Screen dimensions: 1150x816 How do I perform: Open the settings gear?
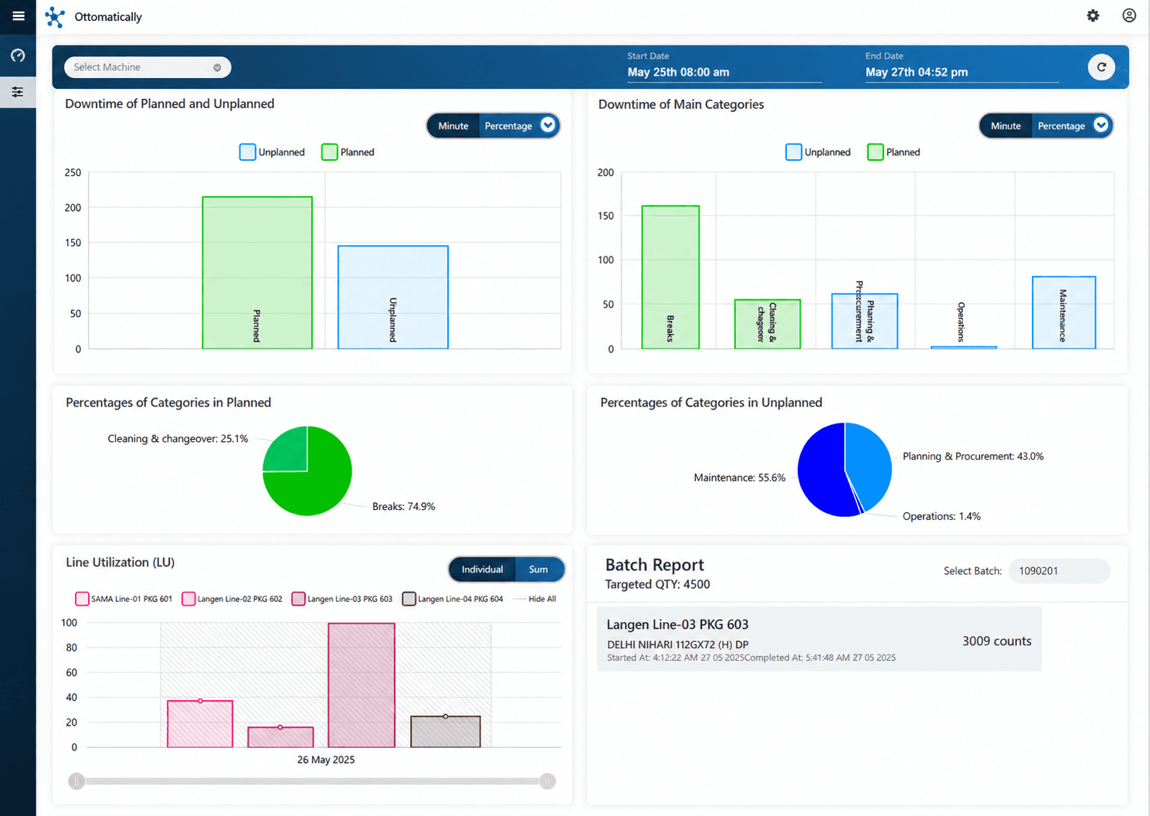point(1093,15)
